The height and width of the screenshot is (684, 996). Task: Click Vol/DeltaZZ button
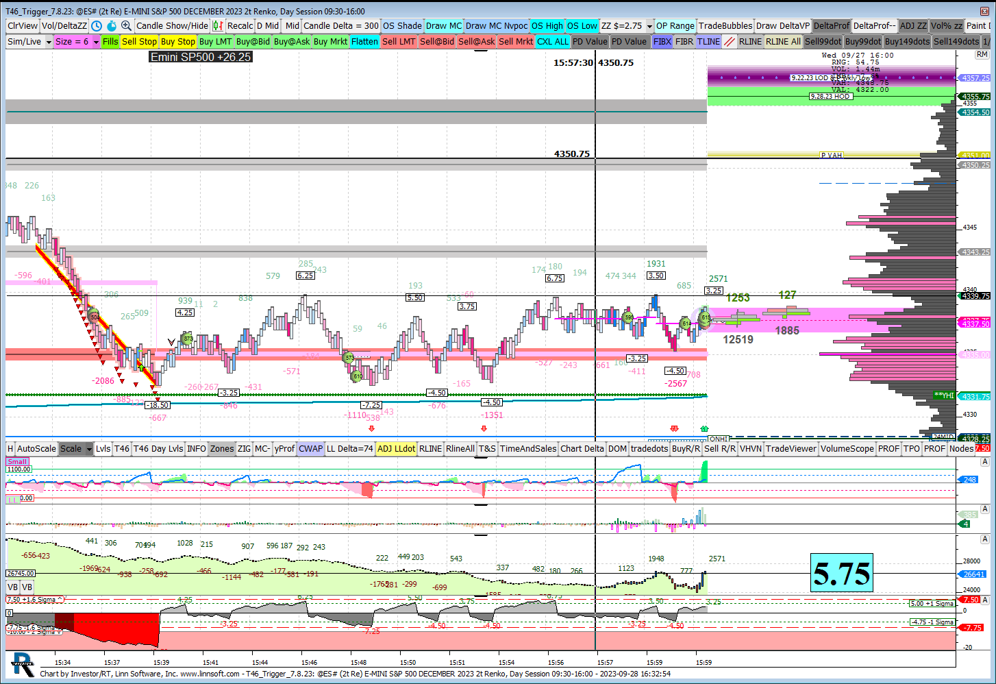64,25
